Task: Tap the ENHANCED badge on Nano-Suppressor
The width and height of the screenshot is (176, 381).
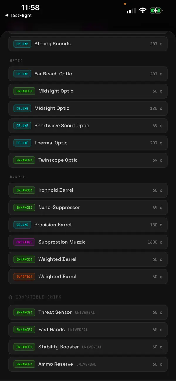Action: [24, 208]
